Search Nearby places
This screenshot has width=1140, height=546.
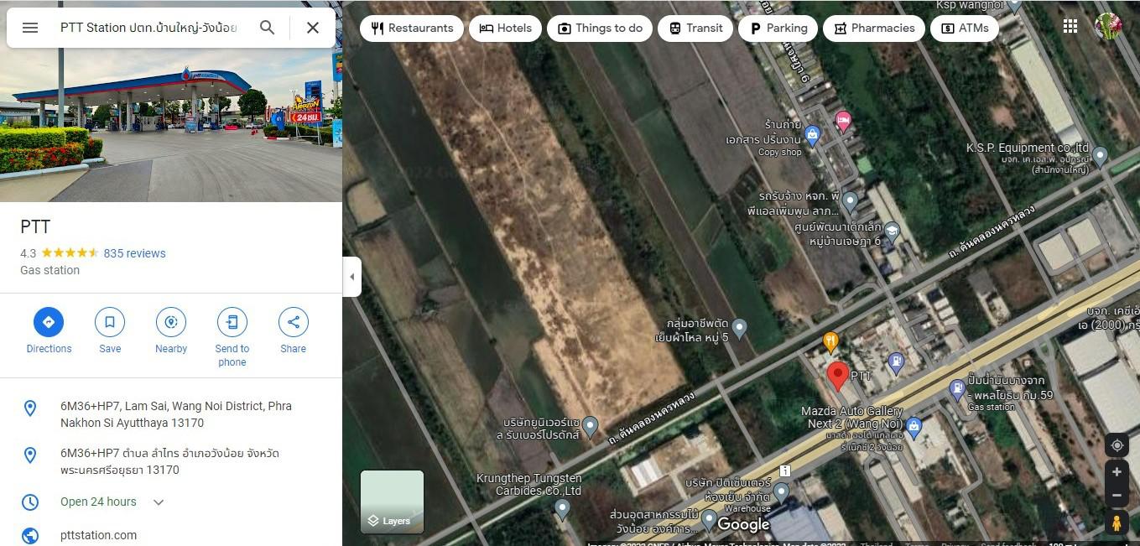[171, 330]
